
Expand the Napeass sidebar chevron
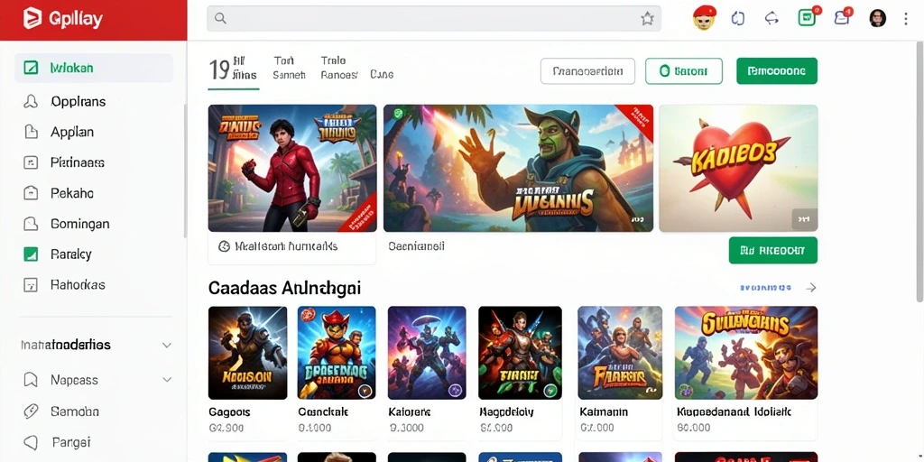pyautogui.click(x=167, y=380)
